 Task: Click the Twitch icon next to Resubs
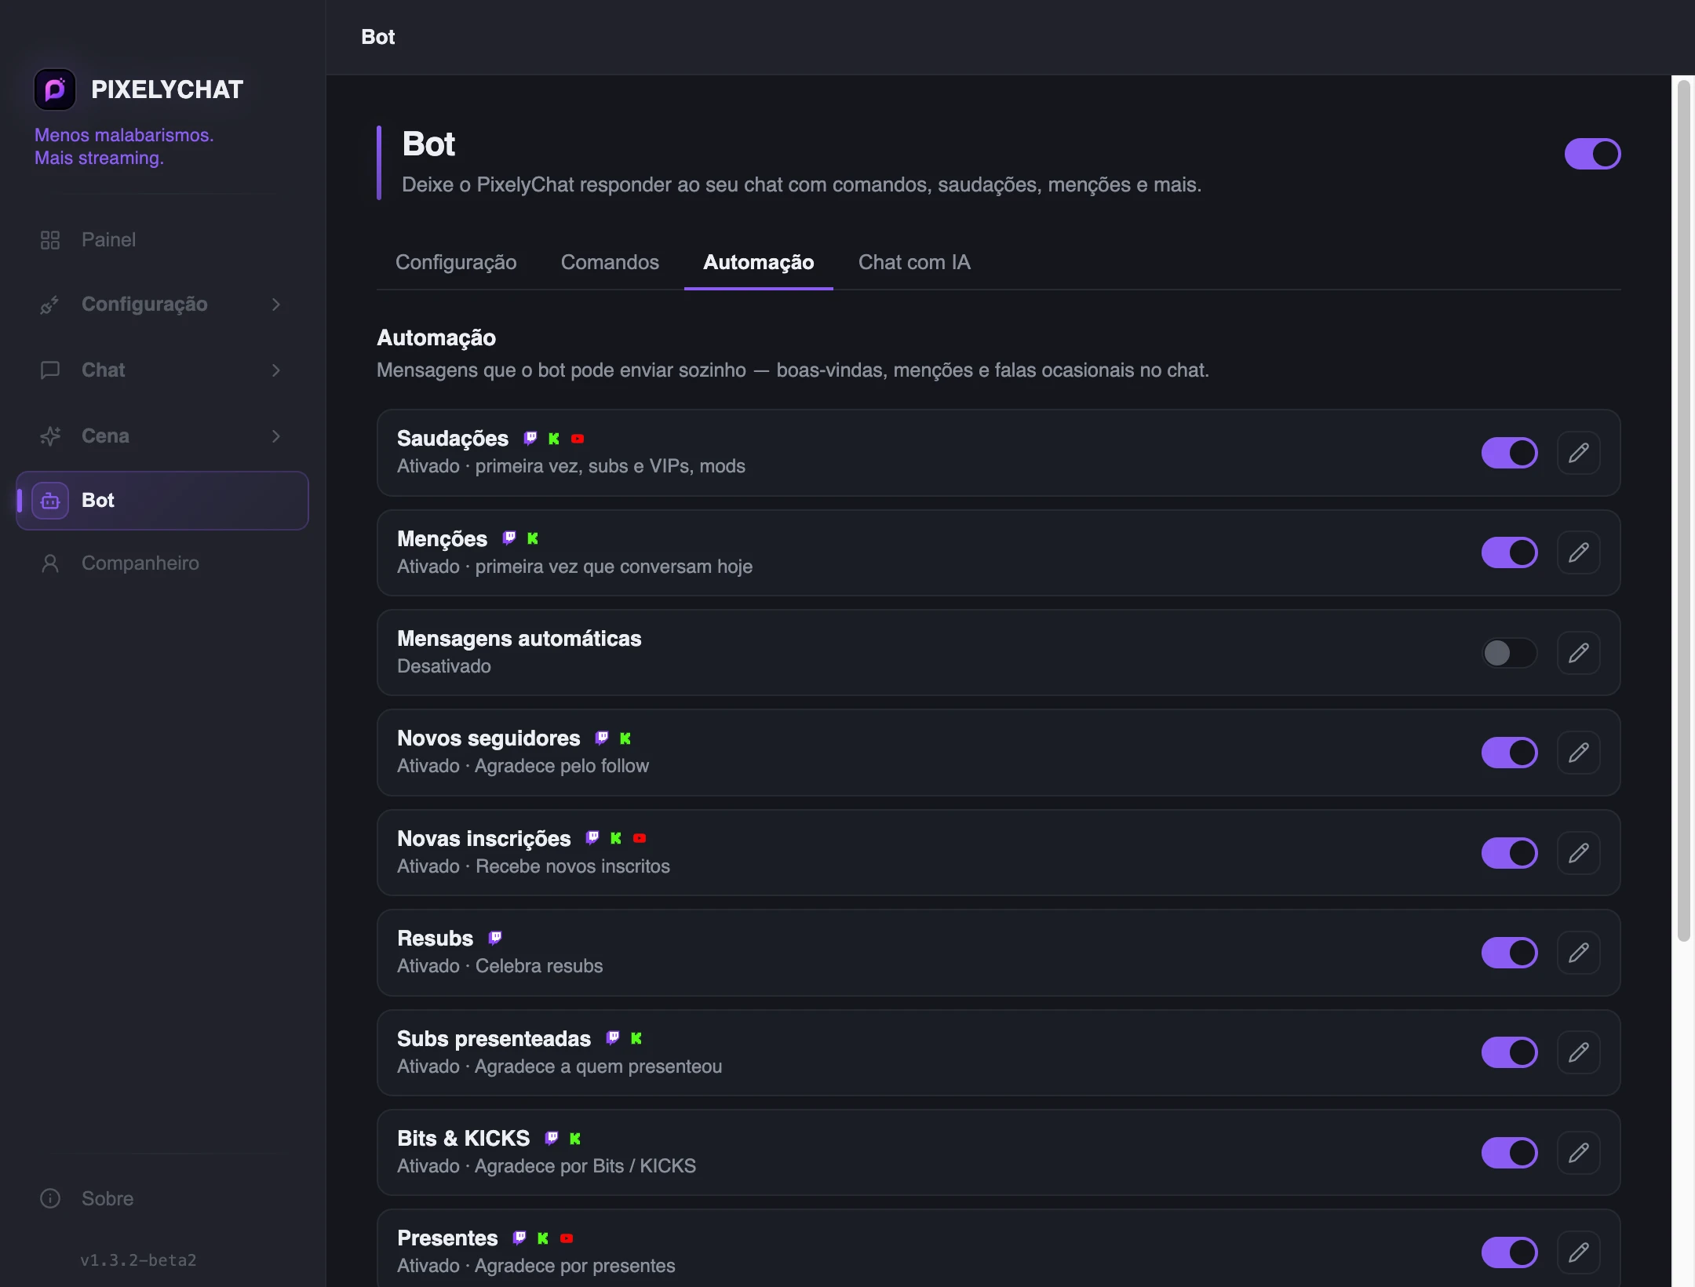(495, 938)
